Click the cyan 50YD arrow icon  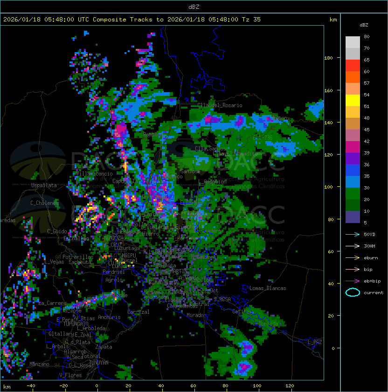click(353, 234)
